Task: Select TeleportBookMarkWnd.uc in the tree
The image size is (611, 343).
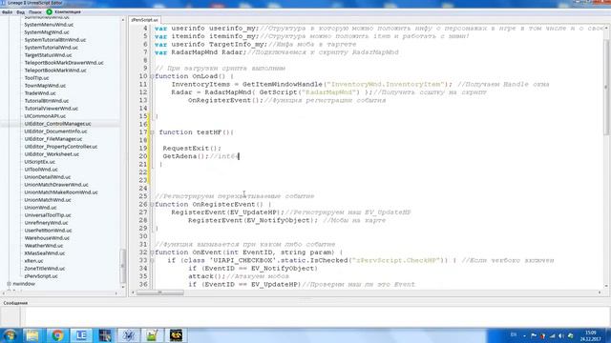Action: [55, 71]
